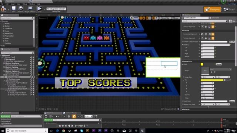Click timeline play forward button
The image size is (237, 133).
tap(73, 126)
